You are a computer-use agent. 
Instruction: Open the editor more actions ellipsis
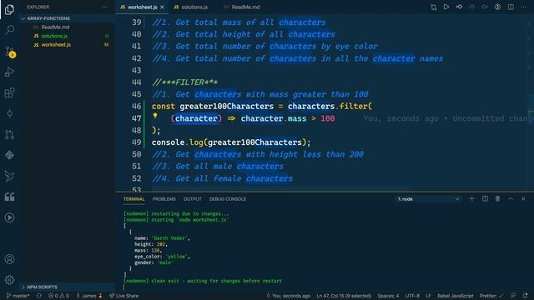pyautogui.click(x=523, y=7)
